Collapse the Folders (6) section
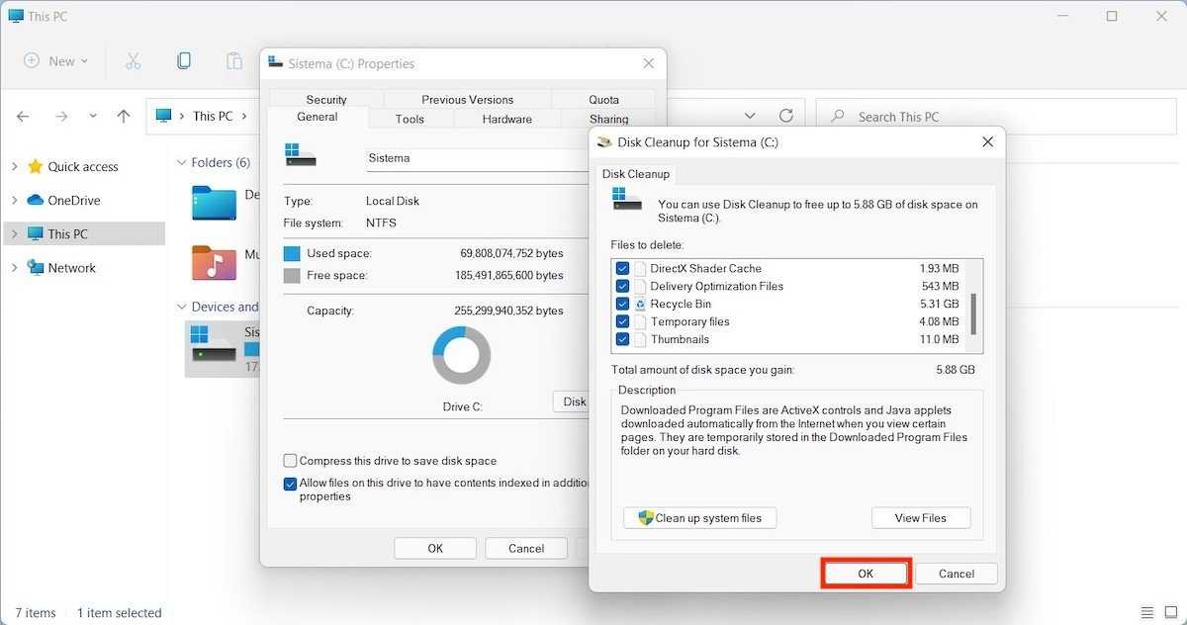The image size is (1187, 625). point(181,163)
